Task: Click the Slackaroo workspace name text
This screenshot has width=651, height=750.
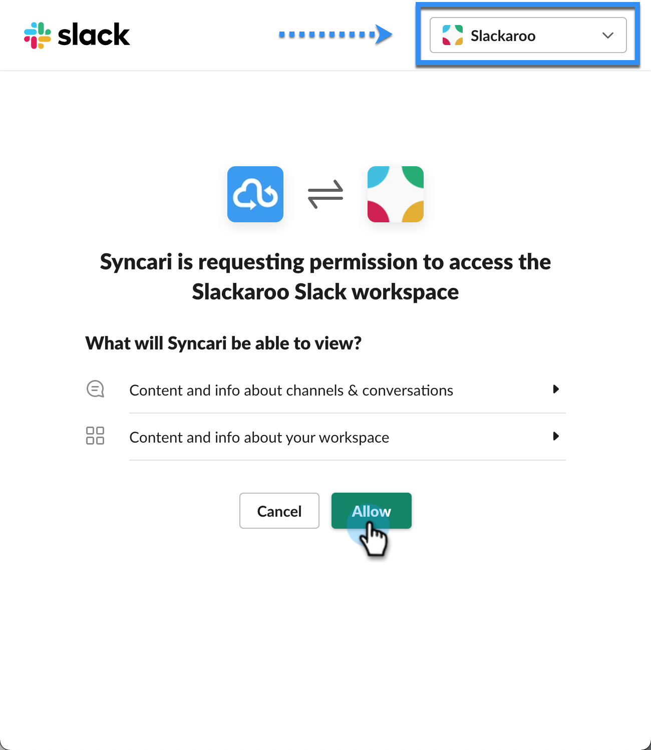Action: 503,36
